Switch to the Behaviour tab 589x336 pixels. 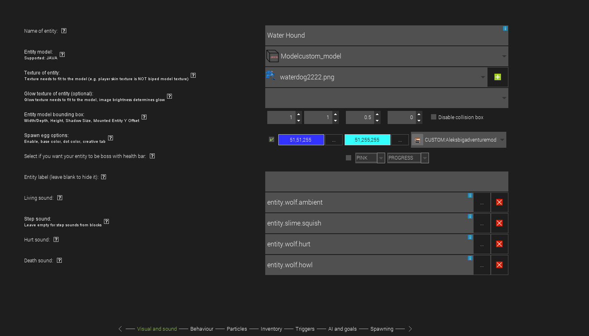pos(201,329)
